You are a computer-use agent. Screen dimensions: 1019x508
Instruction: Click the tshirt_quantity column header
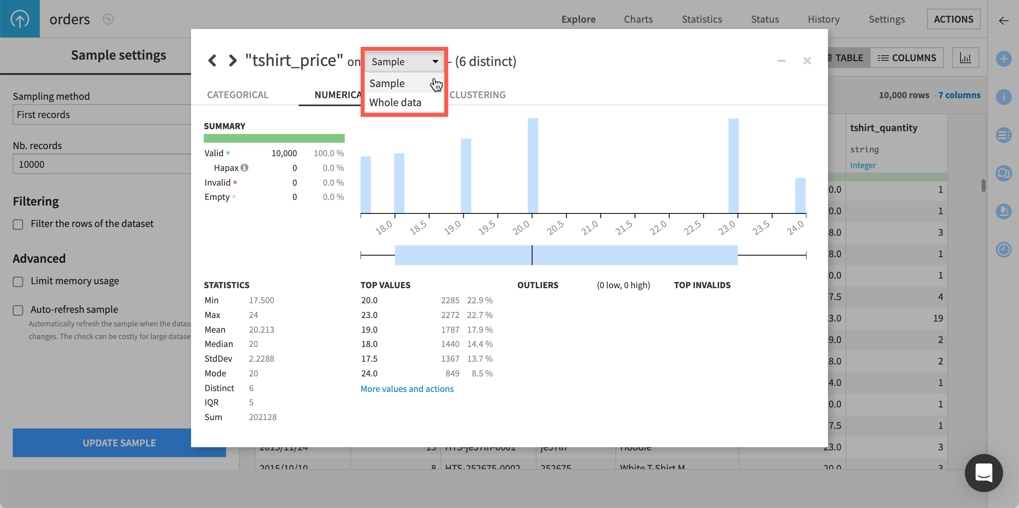pos(884,128)
